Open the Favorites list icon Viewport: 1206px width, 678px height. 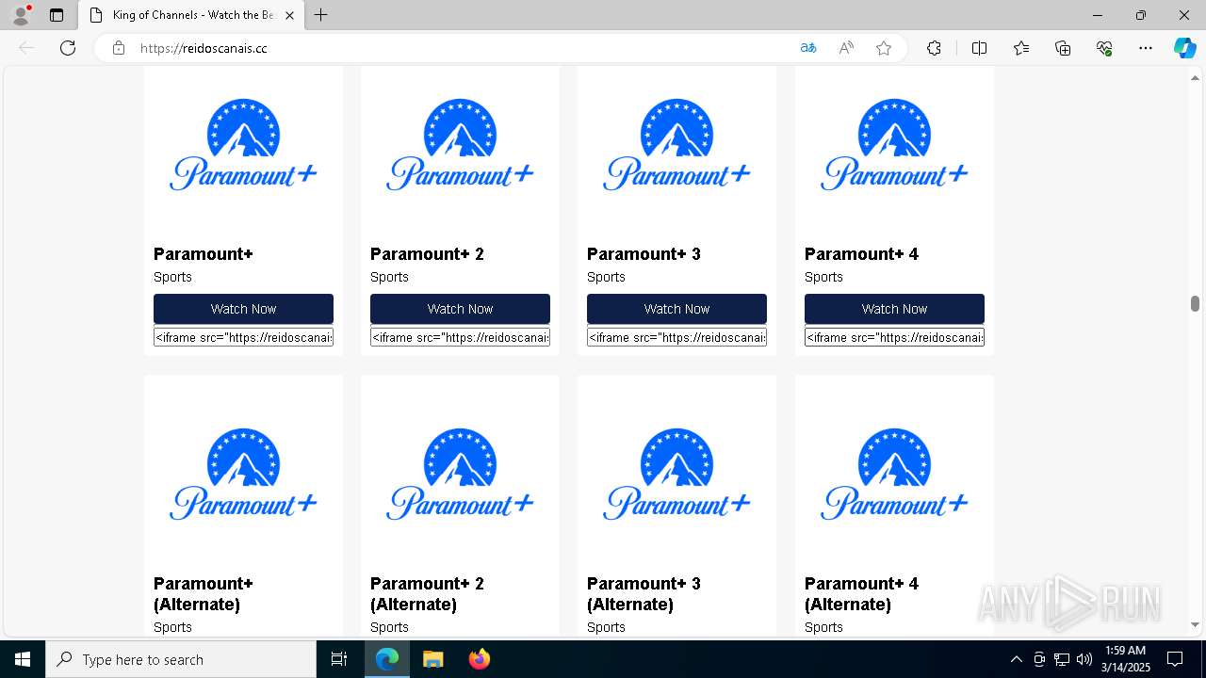1021,48
